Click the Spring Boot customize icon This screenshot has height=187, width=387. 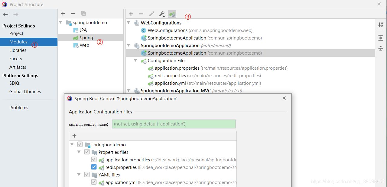(172, 14)
